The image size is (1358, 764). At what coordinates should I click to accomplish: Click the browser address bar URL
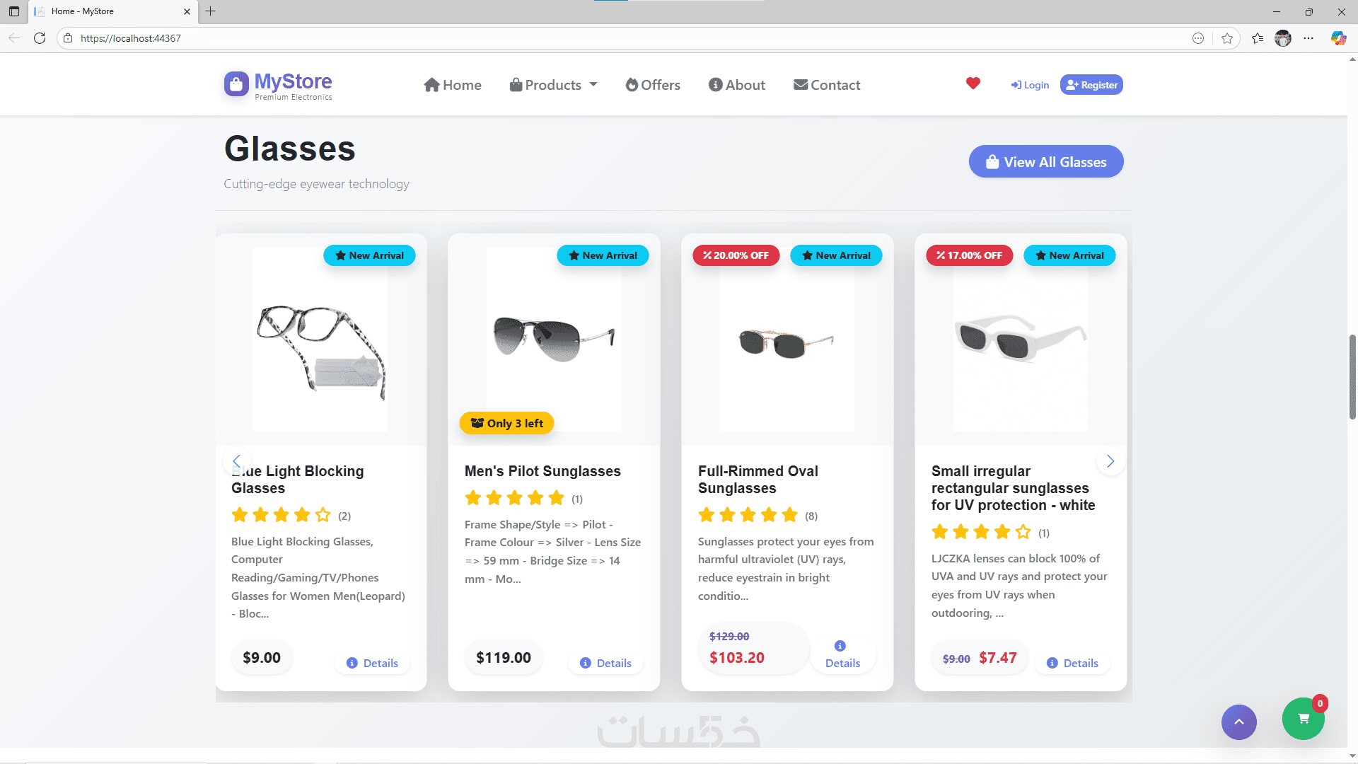coord(131,38)
